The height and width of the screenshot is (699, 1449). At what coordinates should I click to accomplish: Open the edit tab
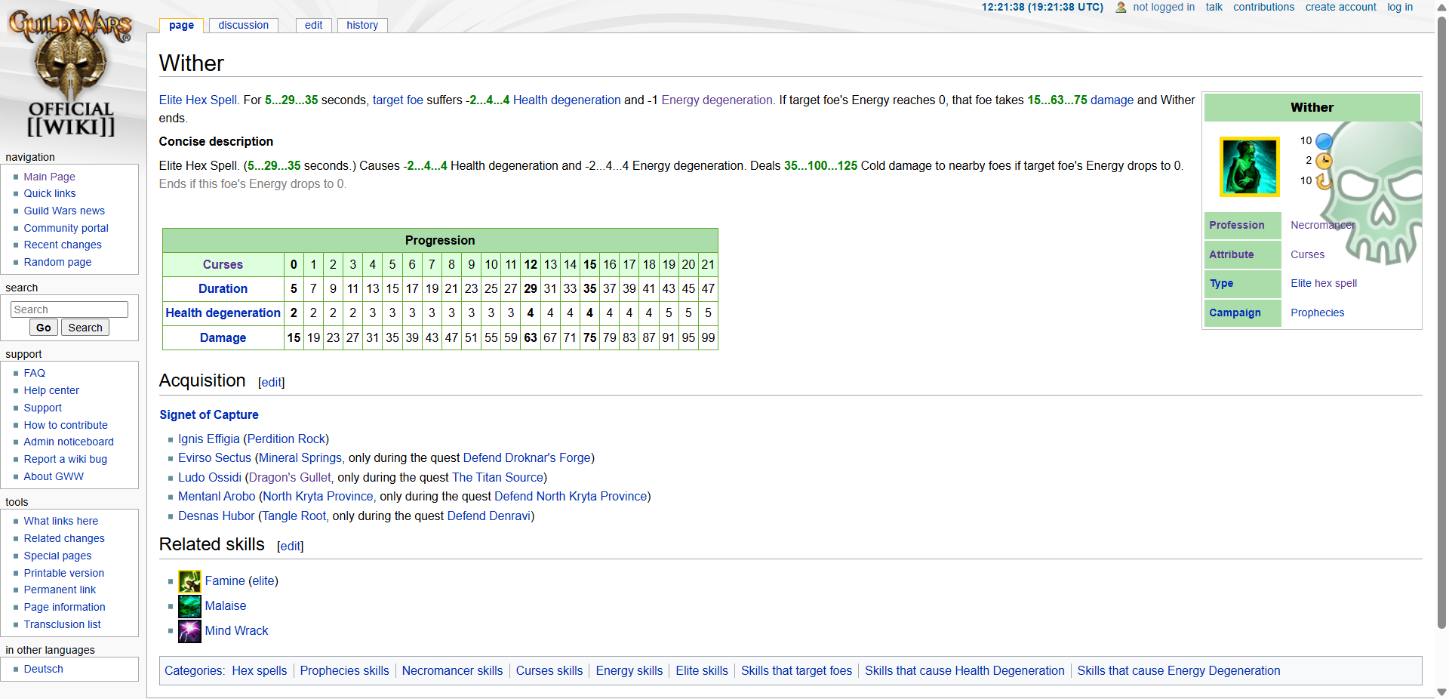click(313, 25)
